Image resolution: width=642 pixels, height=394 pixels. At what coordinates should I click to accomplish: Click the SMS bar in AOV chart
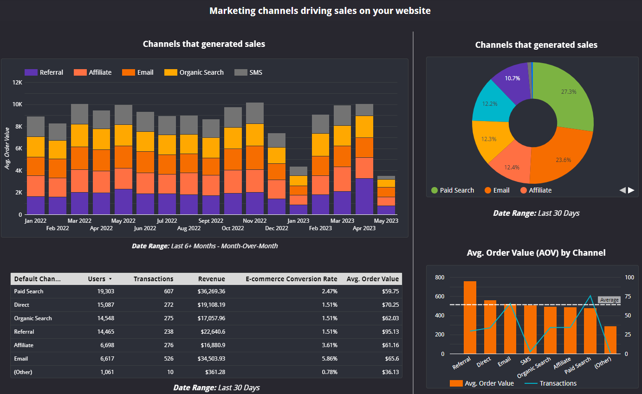click(530, 329)
